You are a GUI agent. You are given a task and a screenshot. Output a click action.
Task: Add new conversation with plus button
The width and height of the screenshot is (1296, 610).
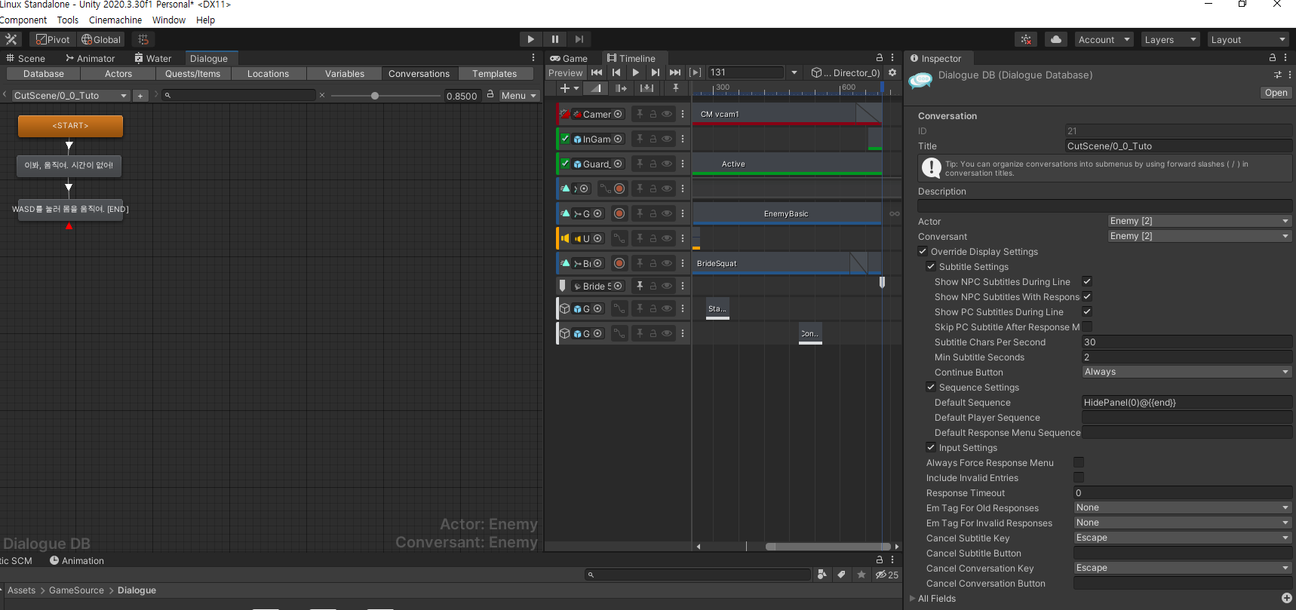[x=140, y=96]
